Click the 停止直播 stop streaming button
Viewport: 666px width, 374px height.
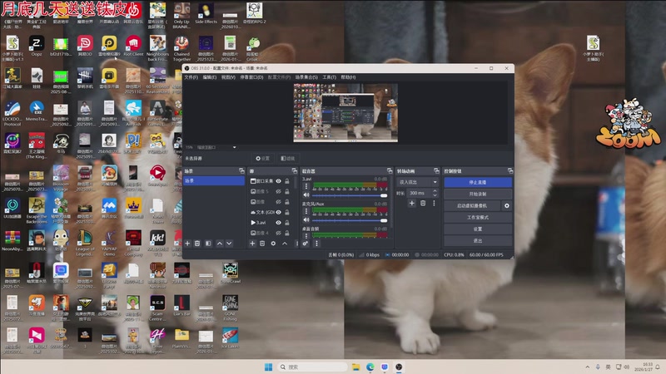pos(478,182)
